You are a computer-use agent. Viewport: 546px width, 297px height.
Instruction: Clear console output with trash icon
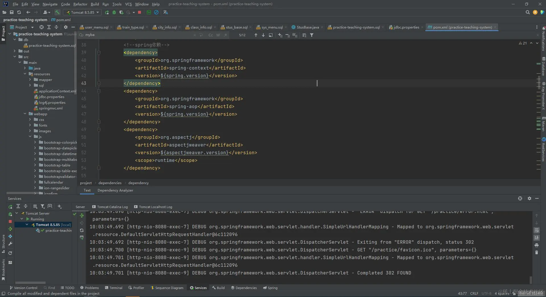click(537, 253)
